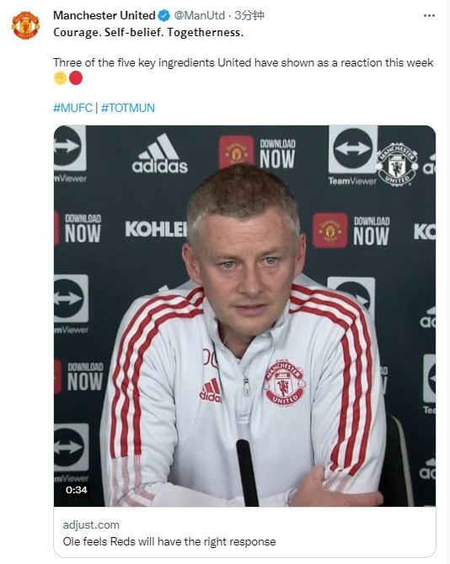
Task: Open the @ManUtd handle
Action: pyautogui.click(x=200, y=15)
